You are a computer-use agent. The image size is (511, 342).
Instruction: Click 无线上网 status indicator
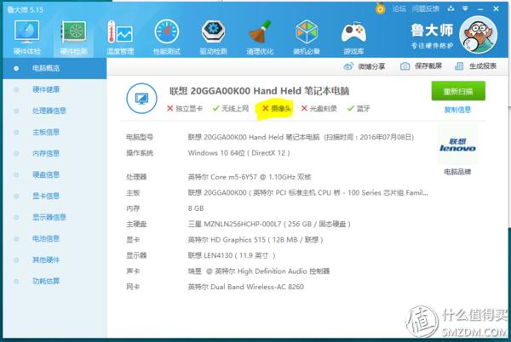(x=231, y=108)
